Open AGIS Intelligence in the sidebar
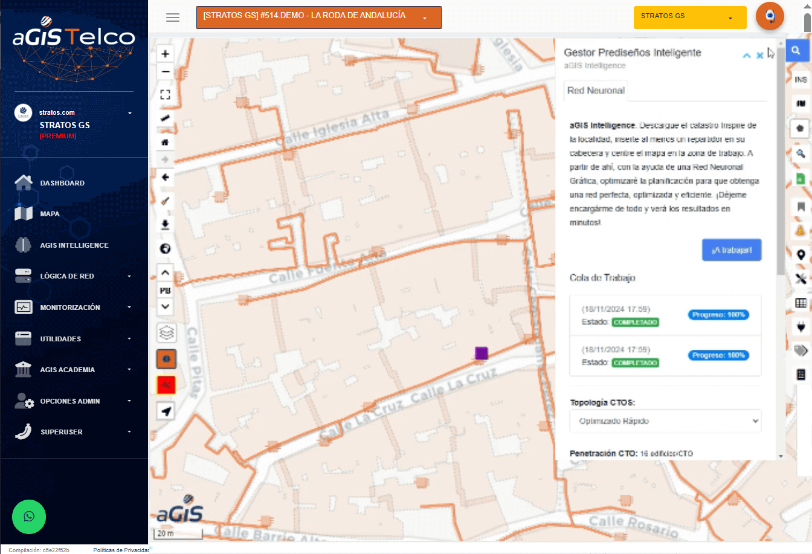The image size is (812, 554). tap(74, 245)
